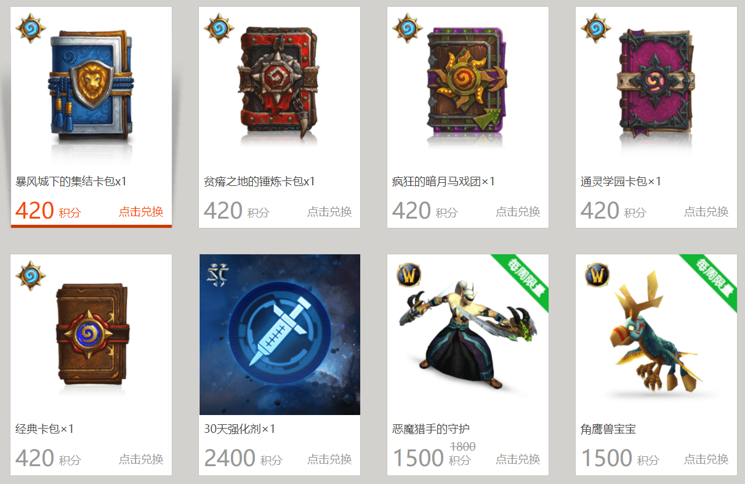Open the blue lion card pack image

click(x=92, y=86)
